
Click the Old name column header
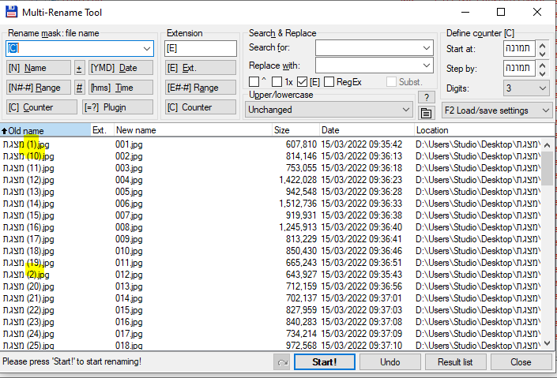coord(45,130)
